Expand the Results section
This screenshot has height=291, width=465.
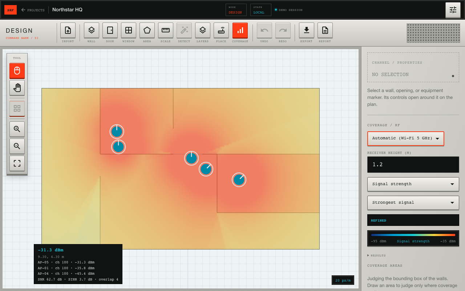click(x=377, y=255)
